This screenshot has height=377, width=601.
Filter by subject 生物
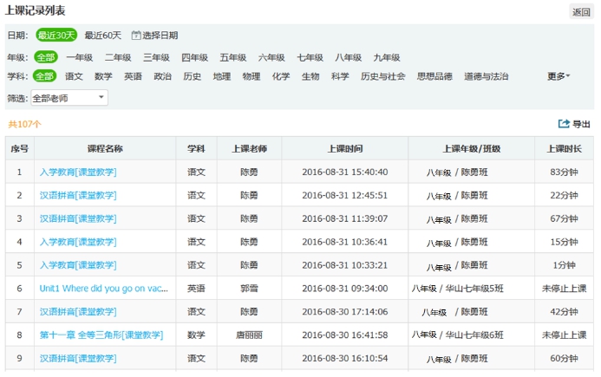(x=310, y=76)
